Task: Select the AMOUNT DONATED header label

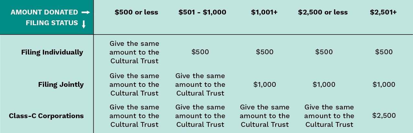Action: (44, 13)
